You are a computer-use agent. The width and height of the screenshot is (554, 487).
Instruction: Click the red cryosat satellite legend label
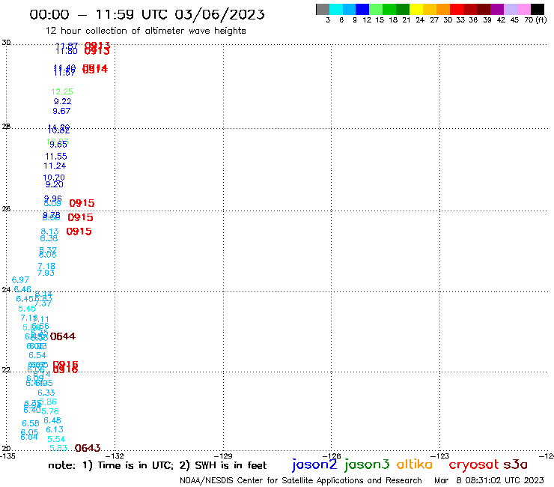point(474,465)
